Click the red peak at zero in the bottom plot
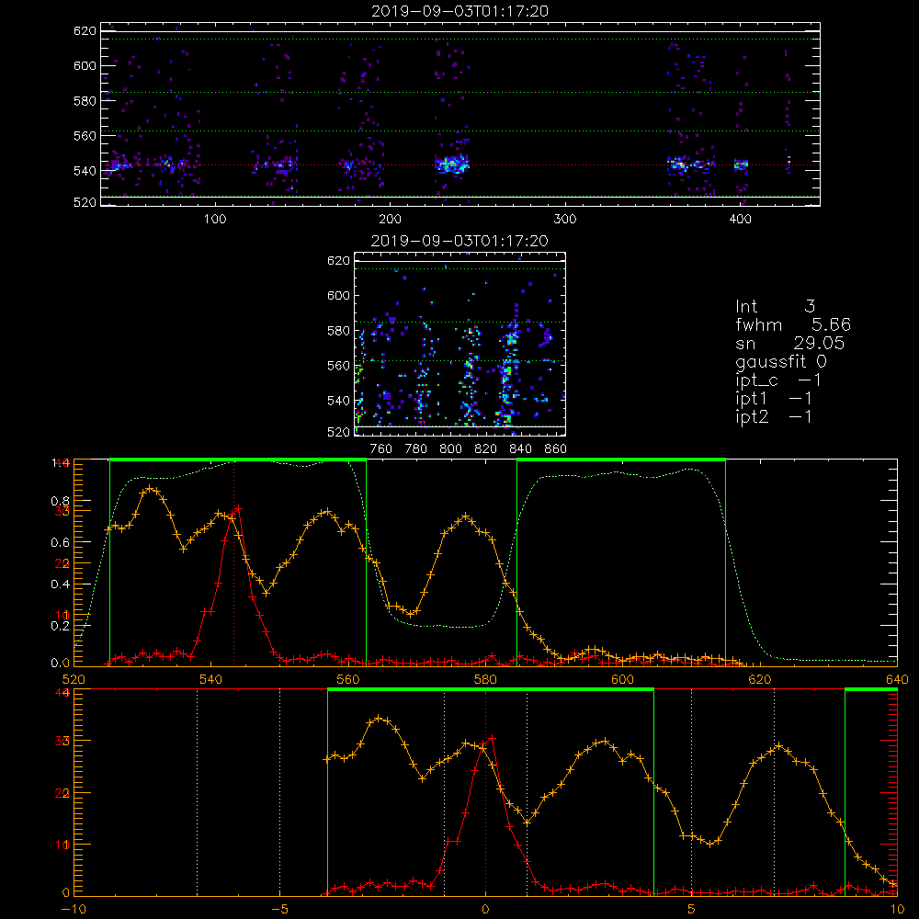This screenshot has height=919, width=919. pos(492,739)
